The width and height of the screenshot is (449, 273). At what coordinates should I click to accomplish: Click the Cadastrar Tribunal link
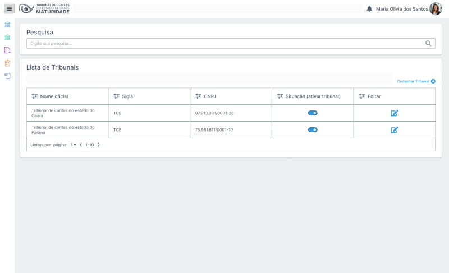point(415,81)
